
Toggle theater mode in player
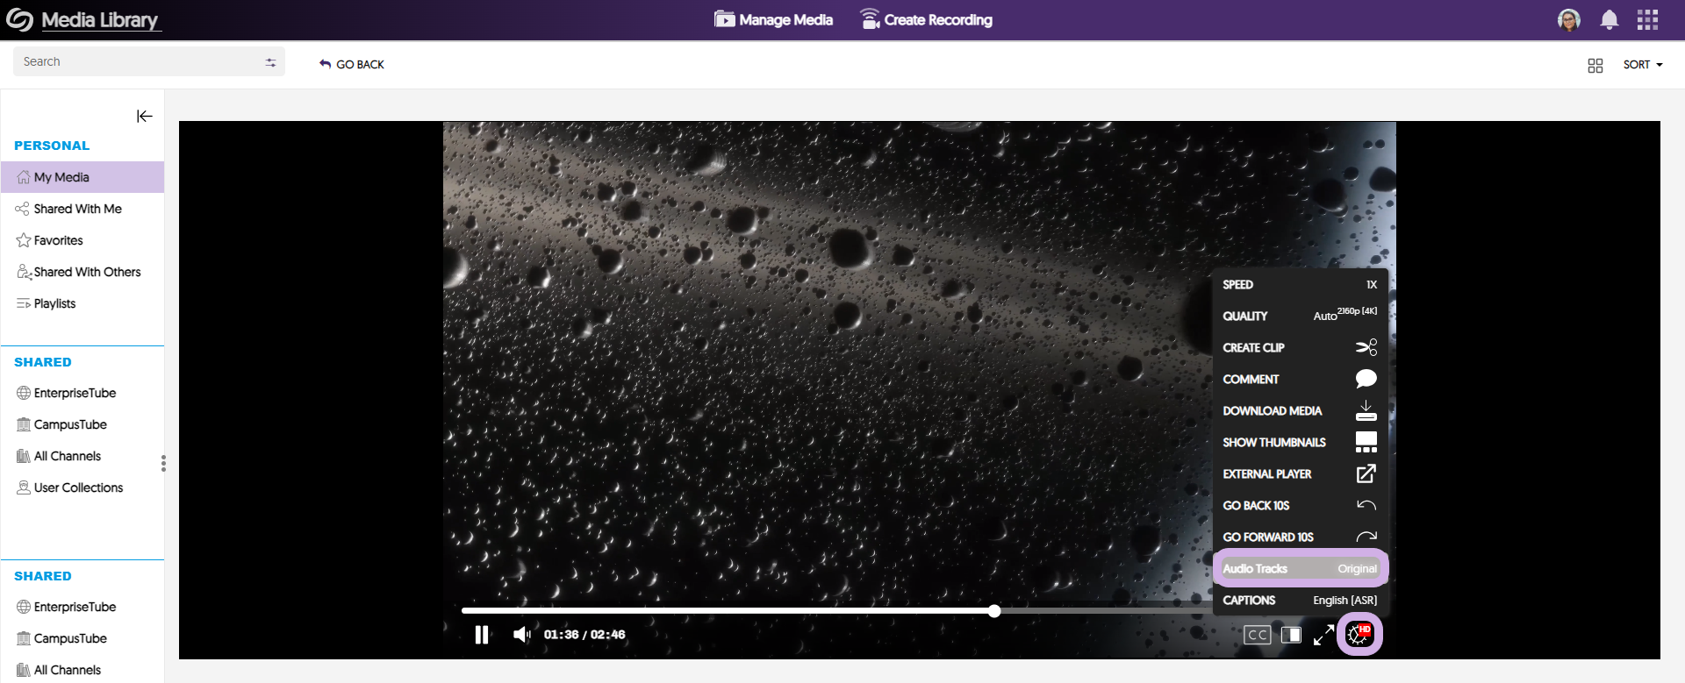[x=1291, y=635]
